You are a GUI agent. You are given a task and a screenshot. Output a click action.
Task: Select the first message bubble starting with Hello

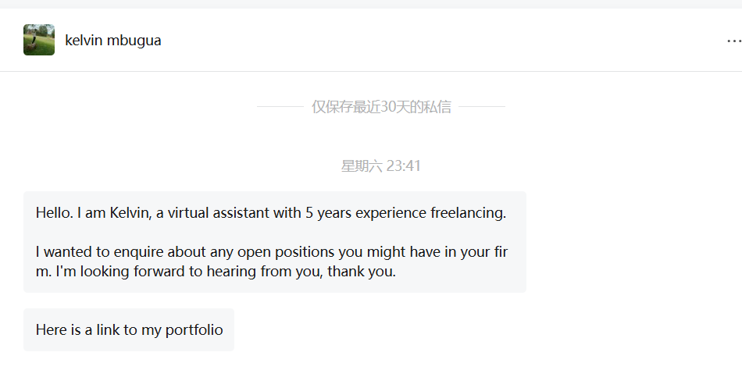(274, 242)
